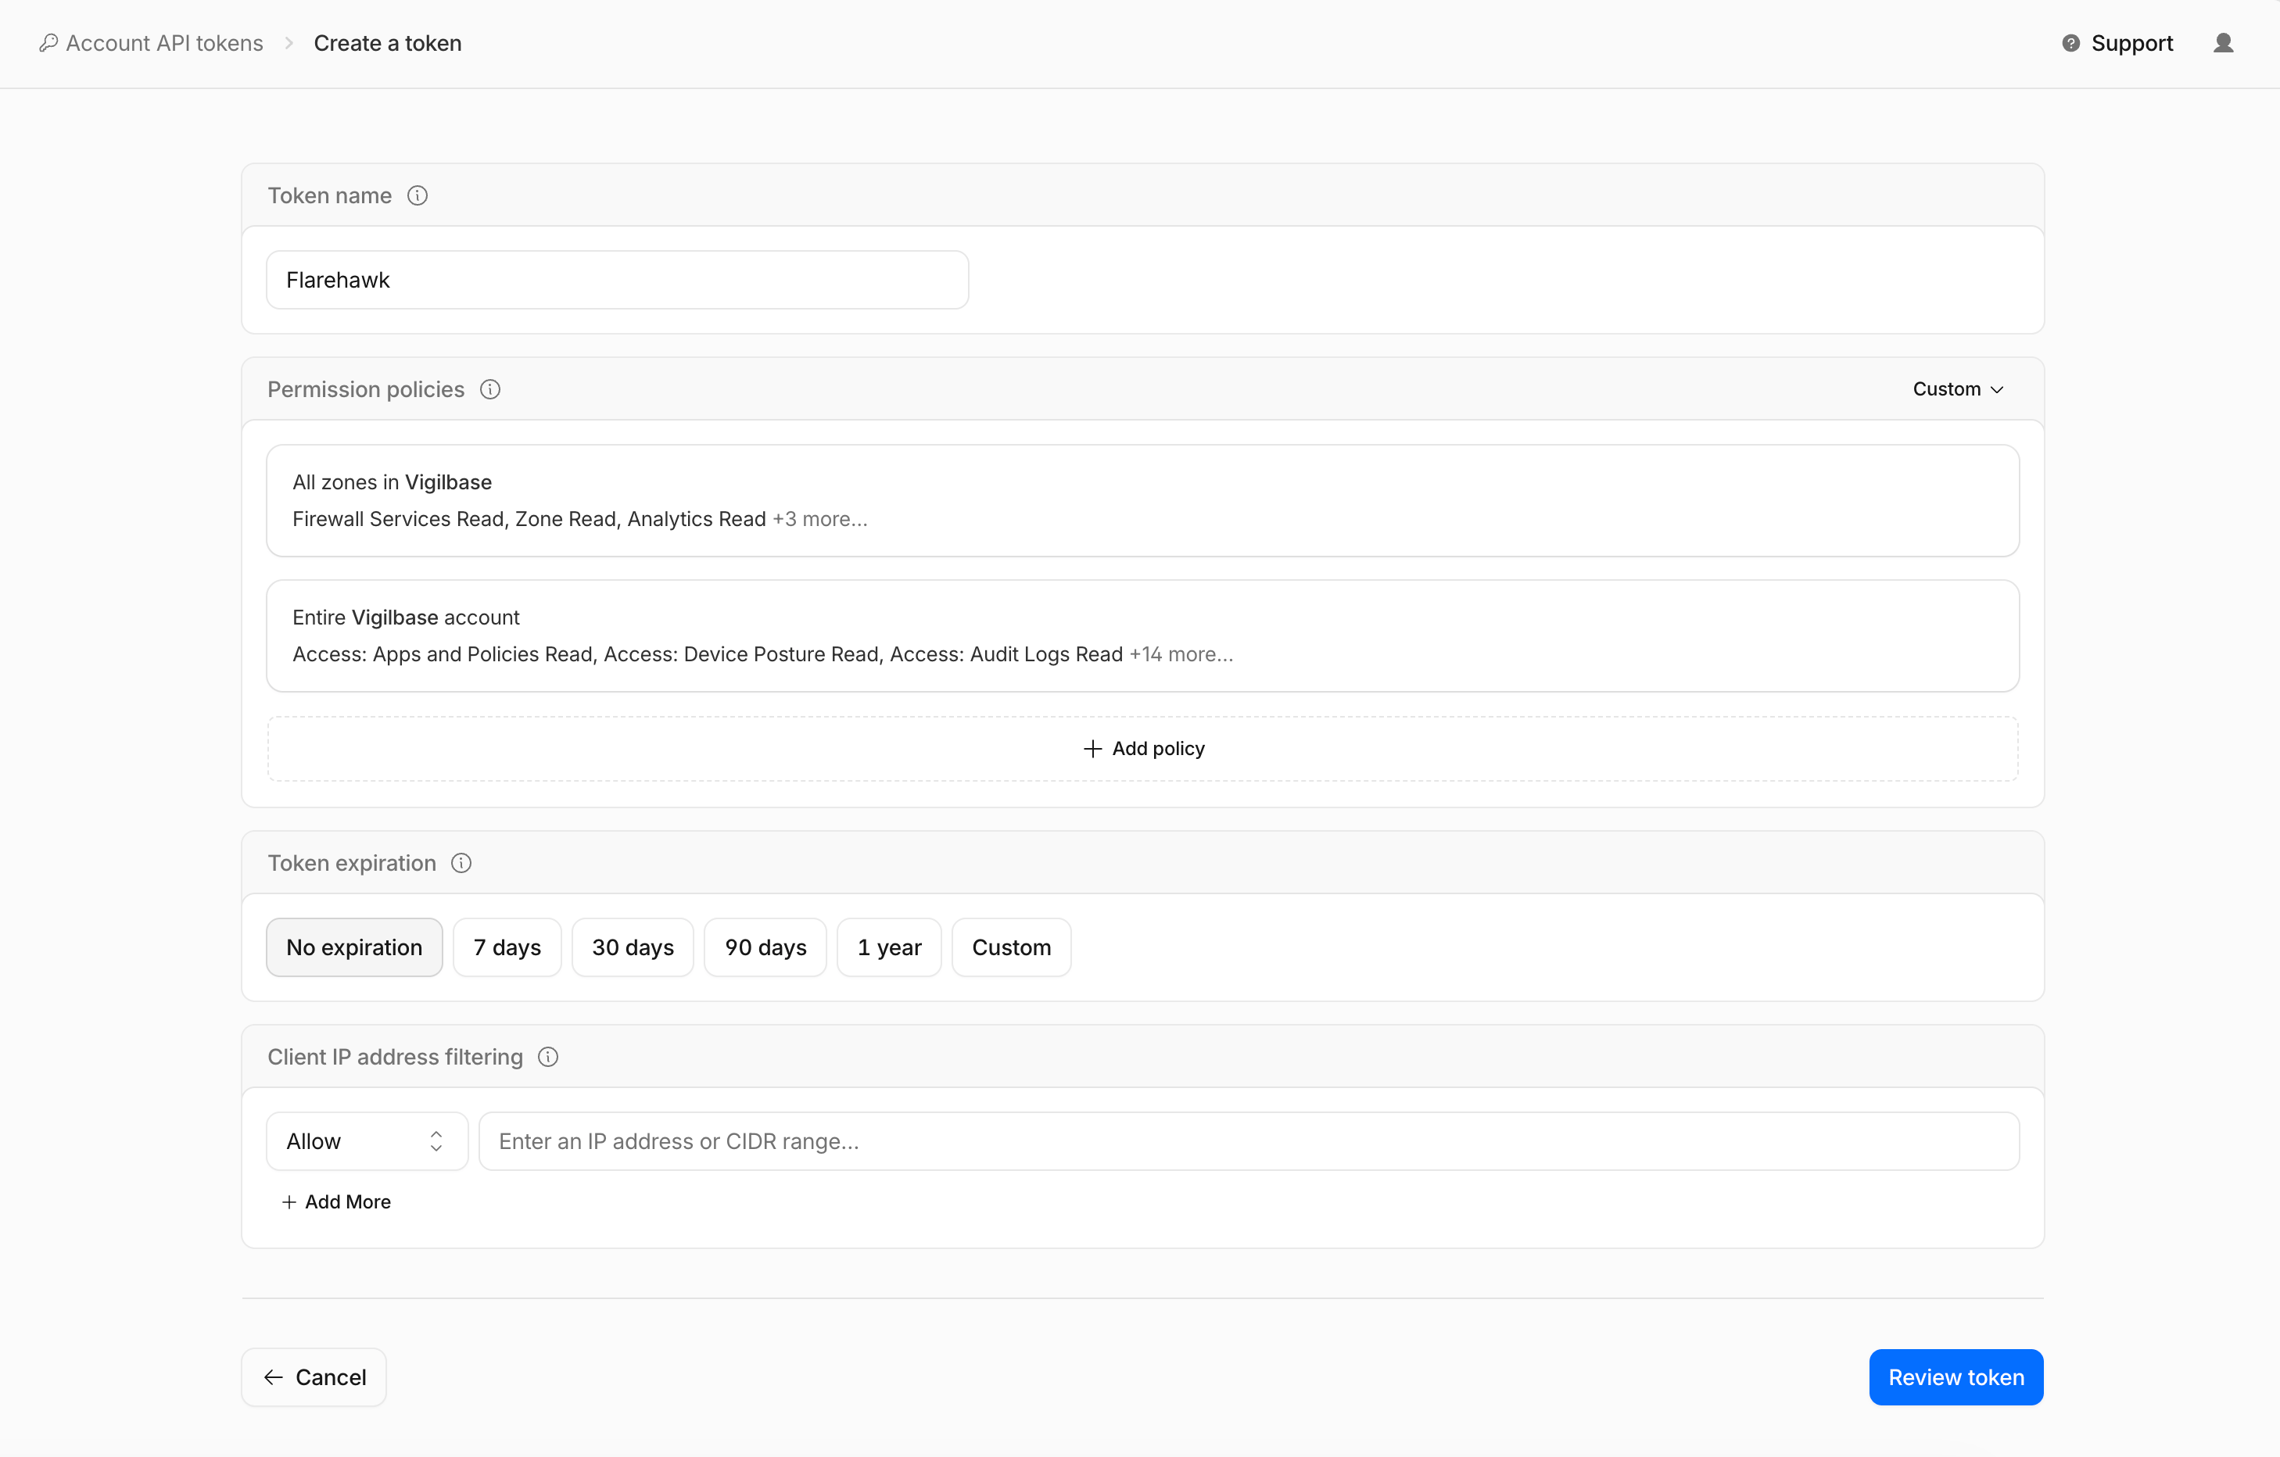This screenshot has width=2280, height=1457.
Task: Click the Create a token breadcrumb
Action: (x=387, y=44)
